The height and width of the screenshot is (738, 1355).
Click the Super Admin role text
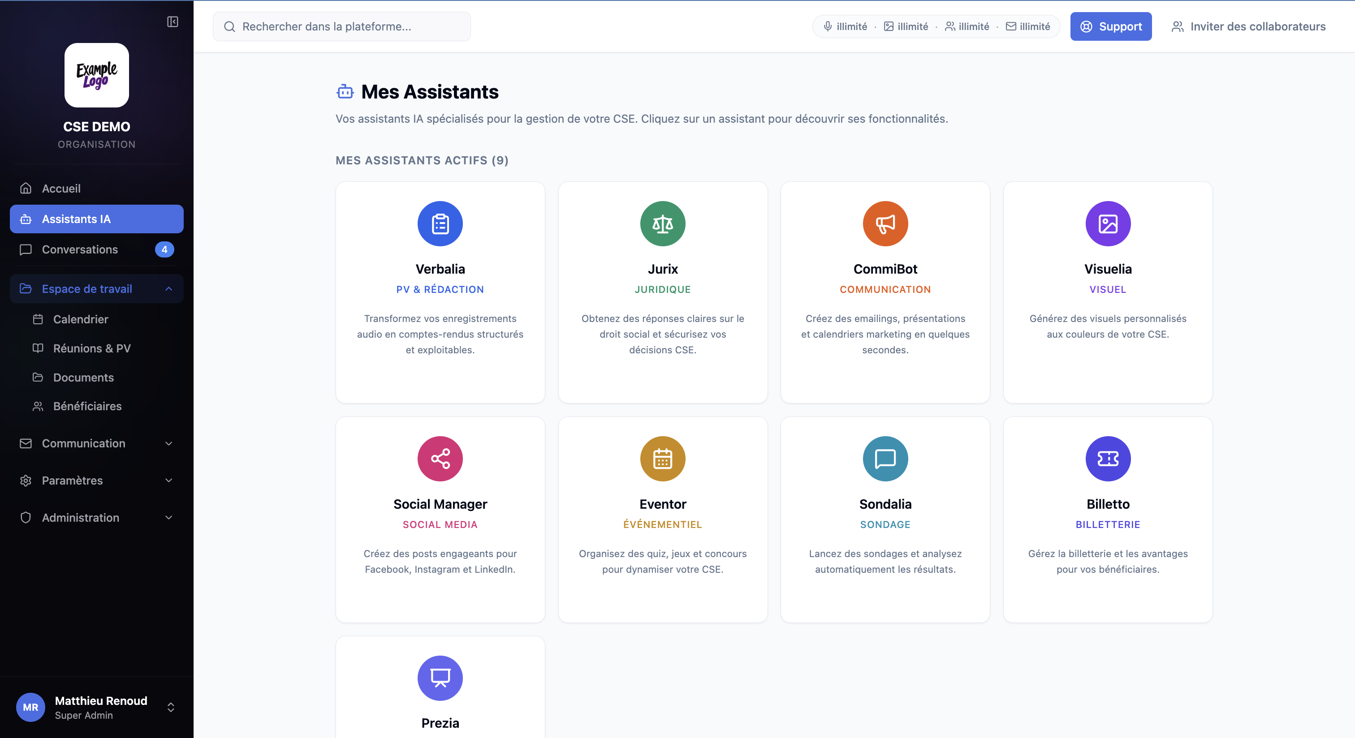click(x=84, y=715)
